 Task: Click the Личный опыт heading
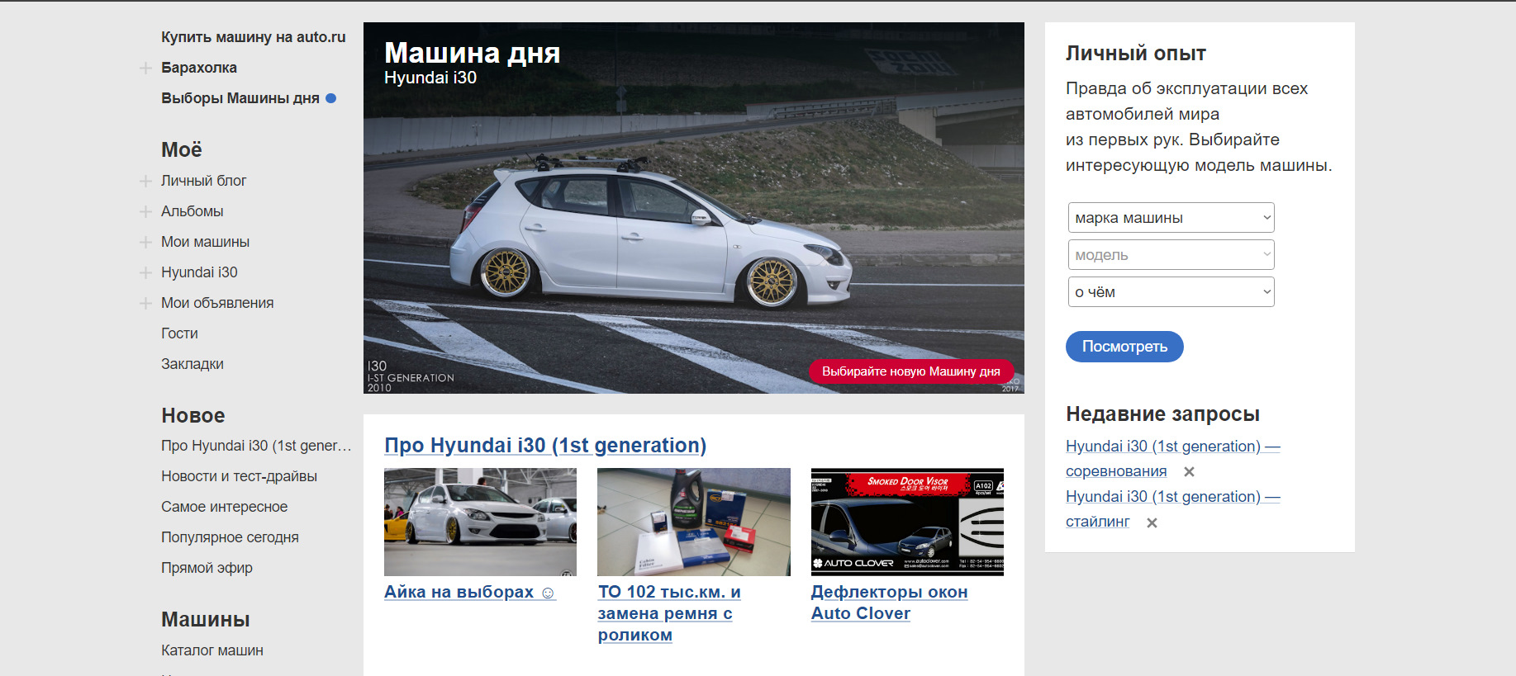[1136, 54]
